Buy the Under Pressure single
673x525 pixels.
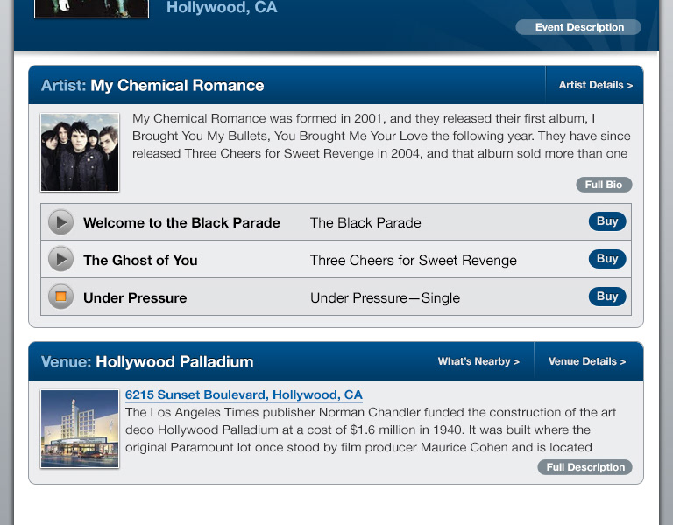coord(607,297)
